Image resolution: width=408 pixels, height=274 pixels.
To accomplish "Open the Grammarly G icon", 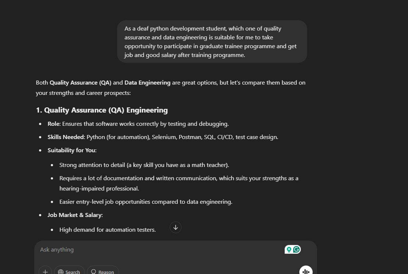I will pos(296,250).
